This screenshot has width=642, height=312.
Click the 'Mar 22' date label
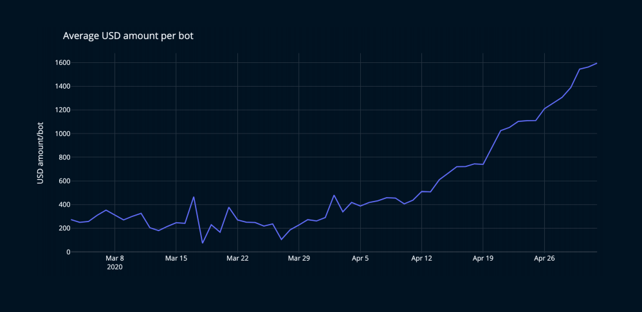(x=237, y=259)
